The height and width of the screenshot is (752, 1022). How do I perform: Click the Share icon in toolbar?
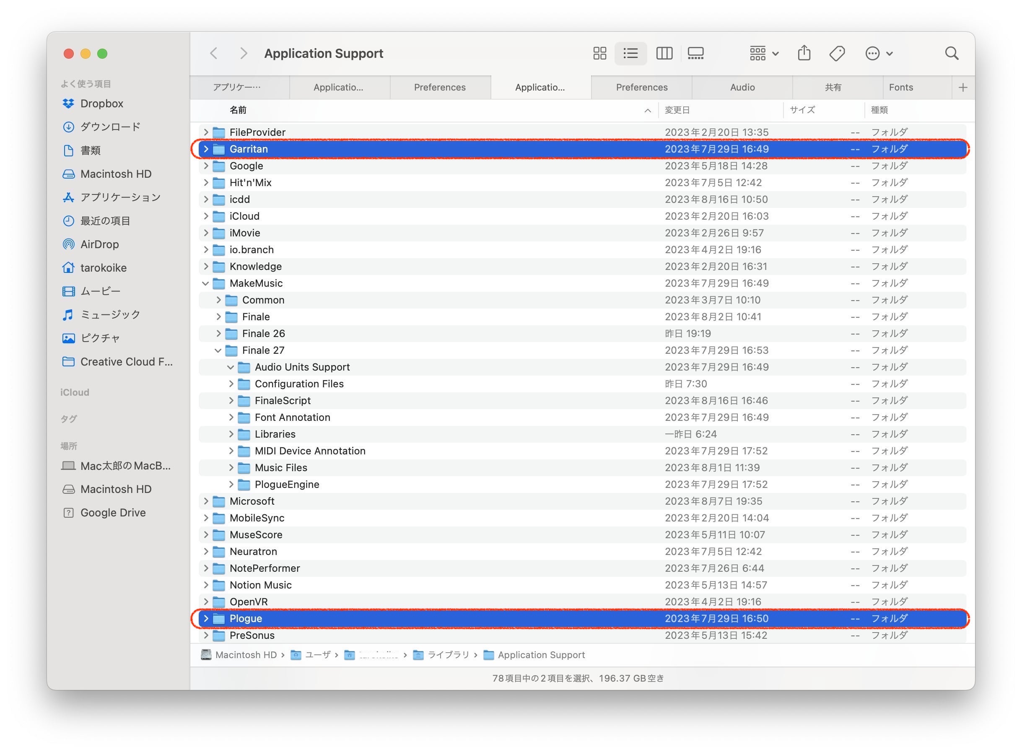804,53
